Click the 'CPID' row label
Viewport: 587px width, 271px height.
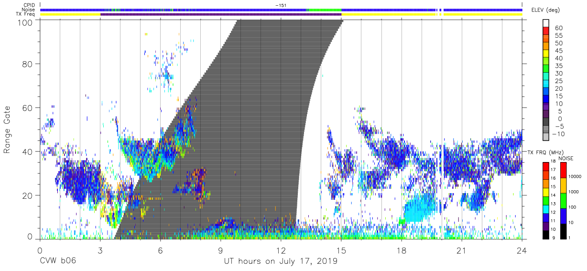pyautogui.click(x=29, y=5)
